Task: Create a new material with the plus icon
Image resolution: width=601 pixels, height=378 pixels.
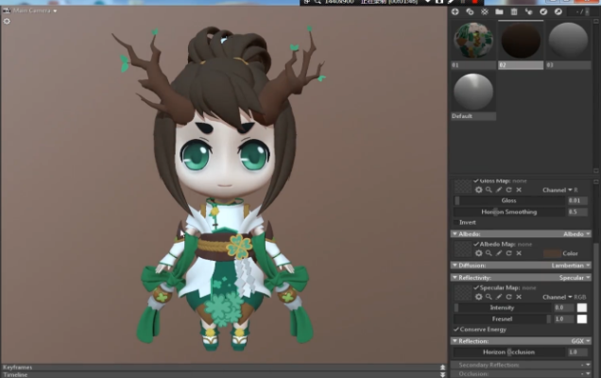Action: pyautogui.click(x=455, y=12)
